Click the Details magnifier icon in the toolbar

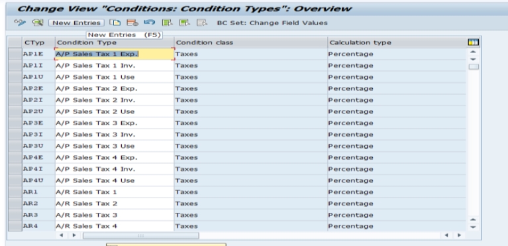[x=38, y=23]
